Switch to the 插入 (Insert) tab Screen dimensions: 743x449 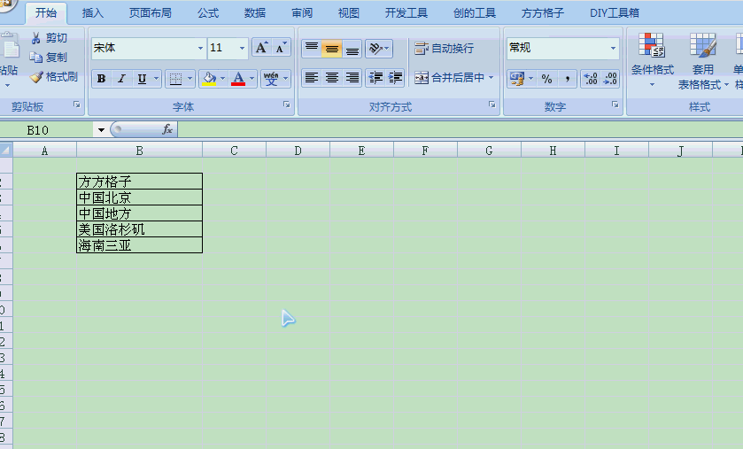pyautogui.click(x=92, y=13)
